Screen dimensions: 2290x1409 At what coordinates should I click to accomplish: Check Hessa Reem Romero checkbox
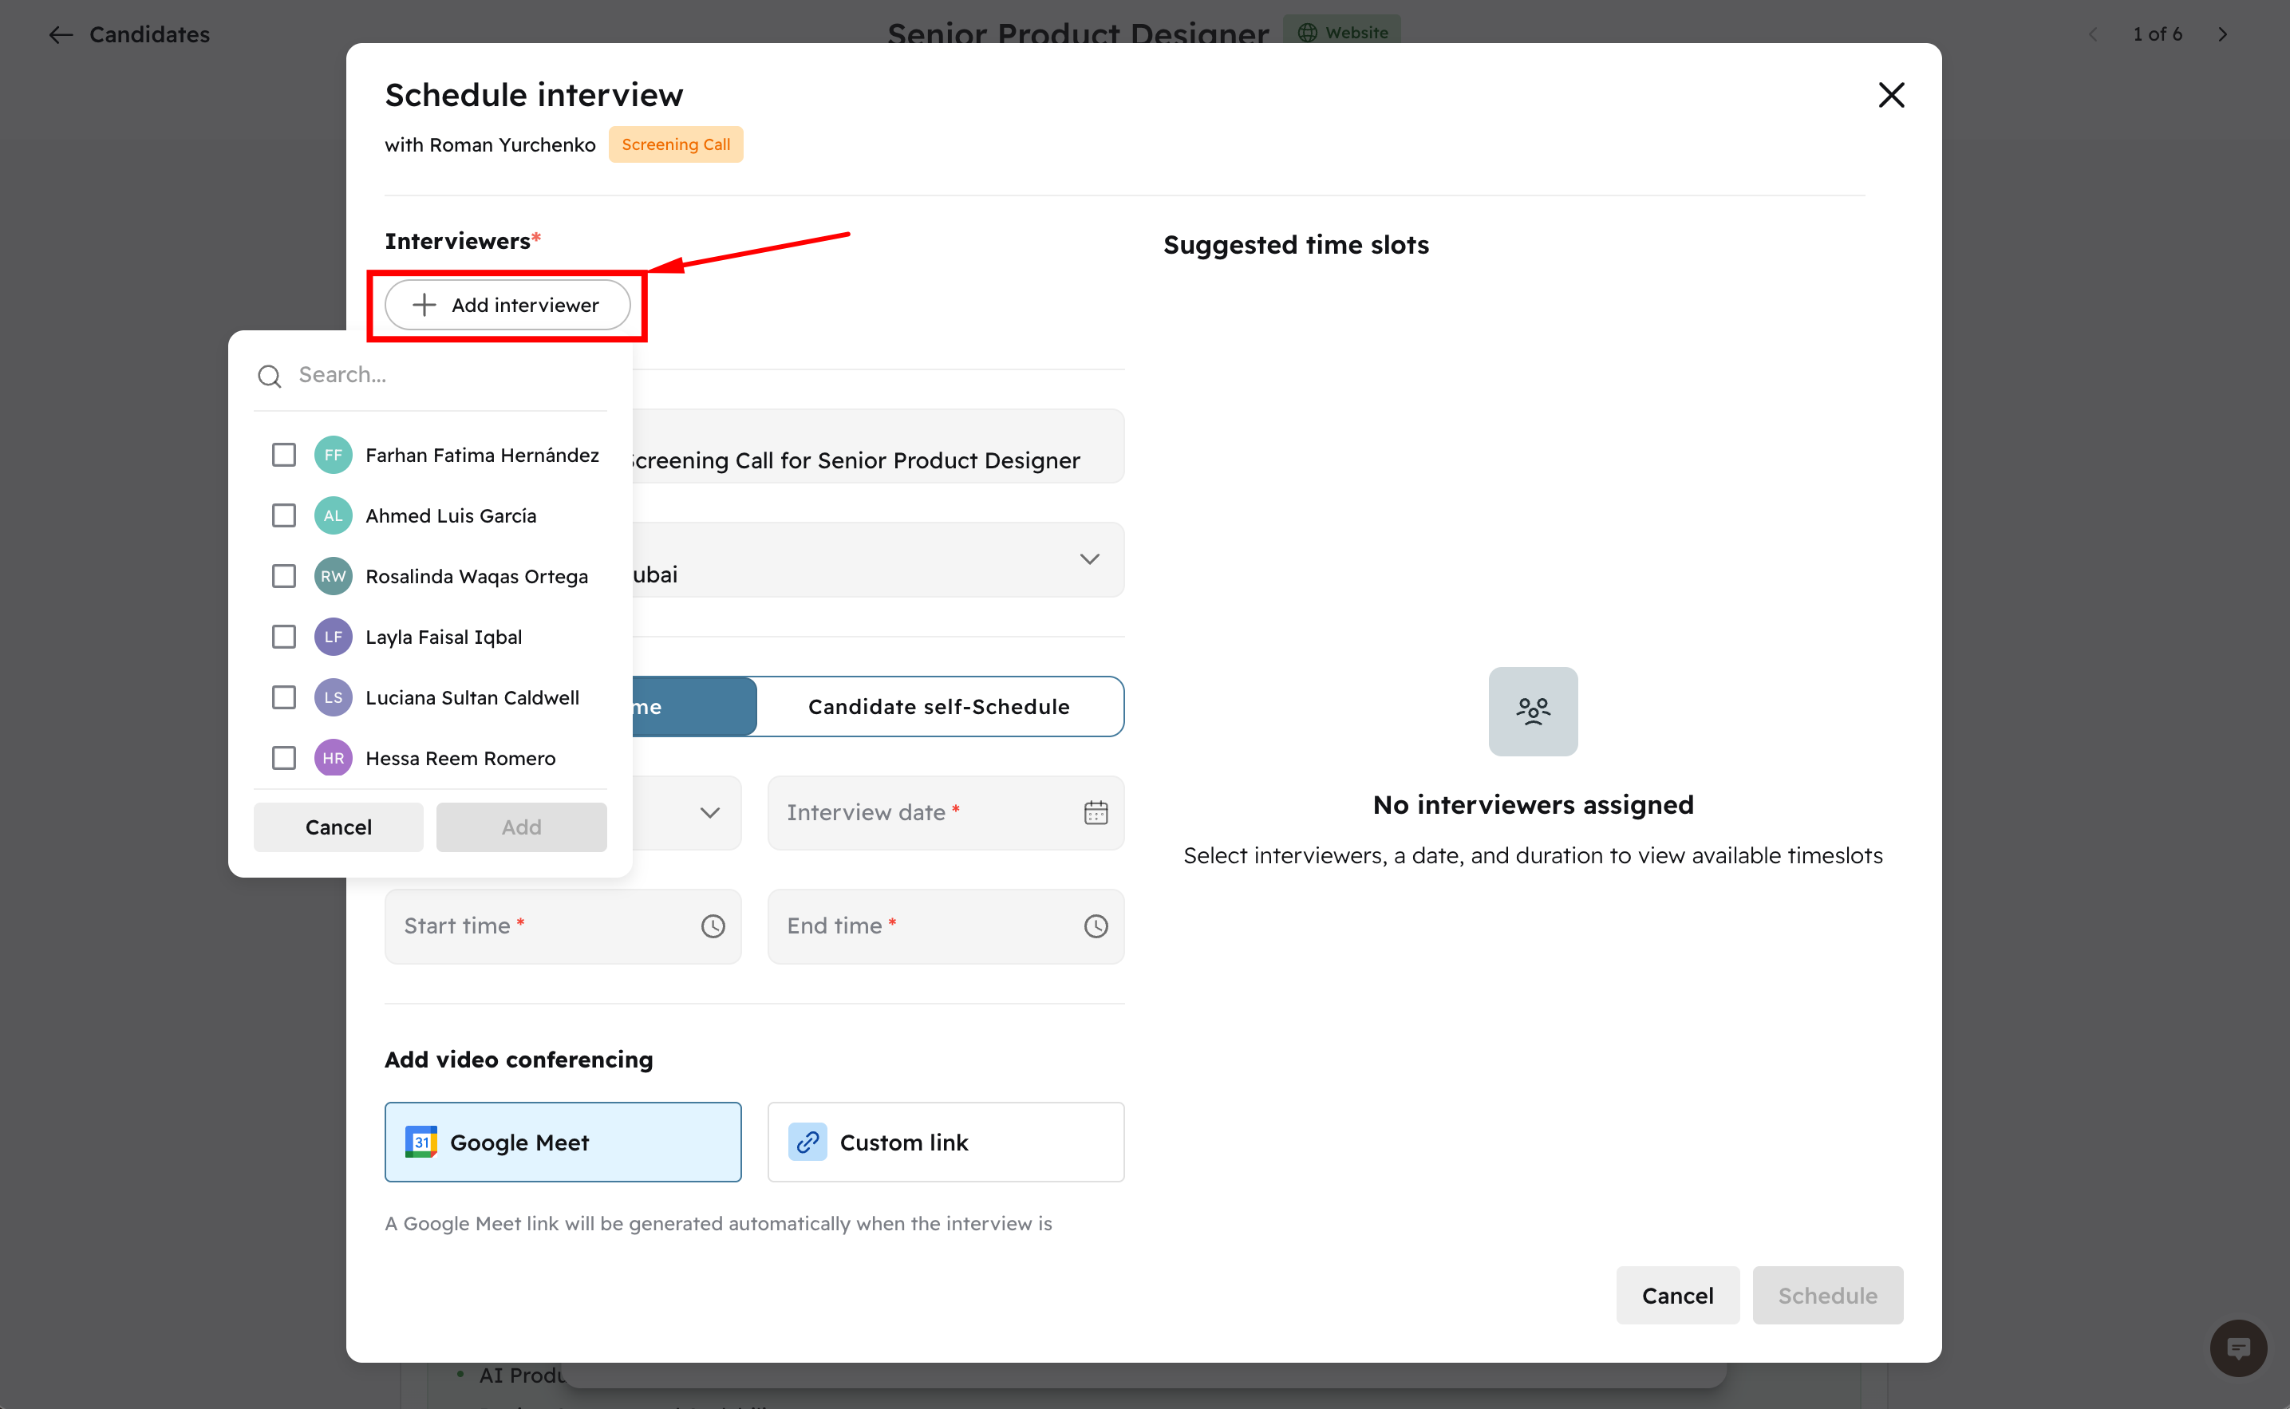click(x=283, y=758)
